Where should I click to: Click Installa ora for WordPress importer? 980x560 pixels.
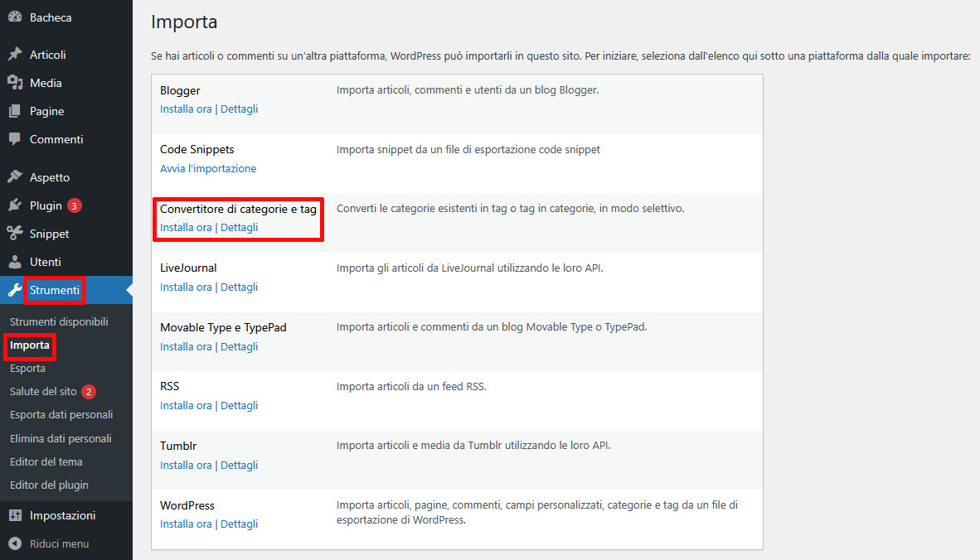(186, 524)
